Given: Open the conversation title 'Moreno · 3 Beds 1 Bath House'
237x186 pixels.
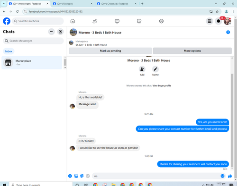Looking at the screenshot, I should pos(100,33).
